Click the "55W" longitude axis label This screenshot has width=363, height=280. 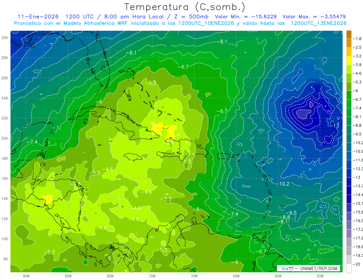[320, 276]
